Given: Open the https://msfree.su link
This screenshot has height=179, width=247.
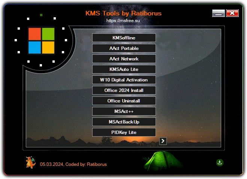Looking at the screenshot, I should pos(123,21).
